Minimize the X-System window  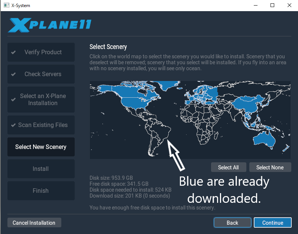pyautogui.click(x=256, y=5)
